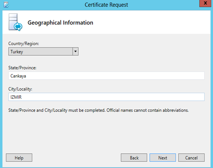Screen dimensions: 213x168
Task: Click the Help button
Action: (x=19, y=158)
